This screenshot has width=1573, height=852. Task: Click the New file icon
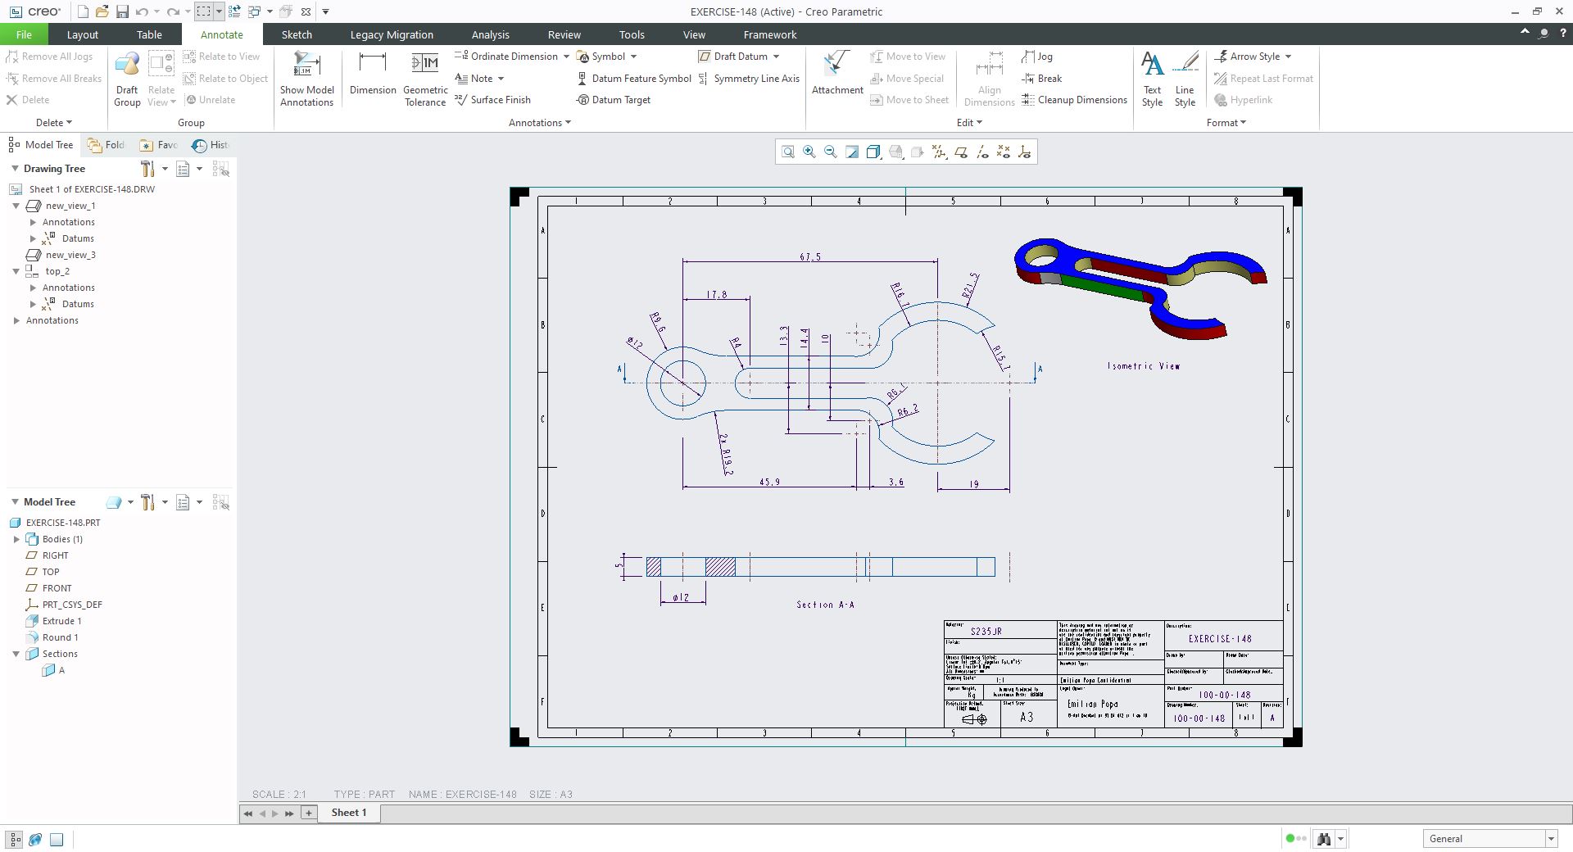click(83, 11)
